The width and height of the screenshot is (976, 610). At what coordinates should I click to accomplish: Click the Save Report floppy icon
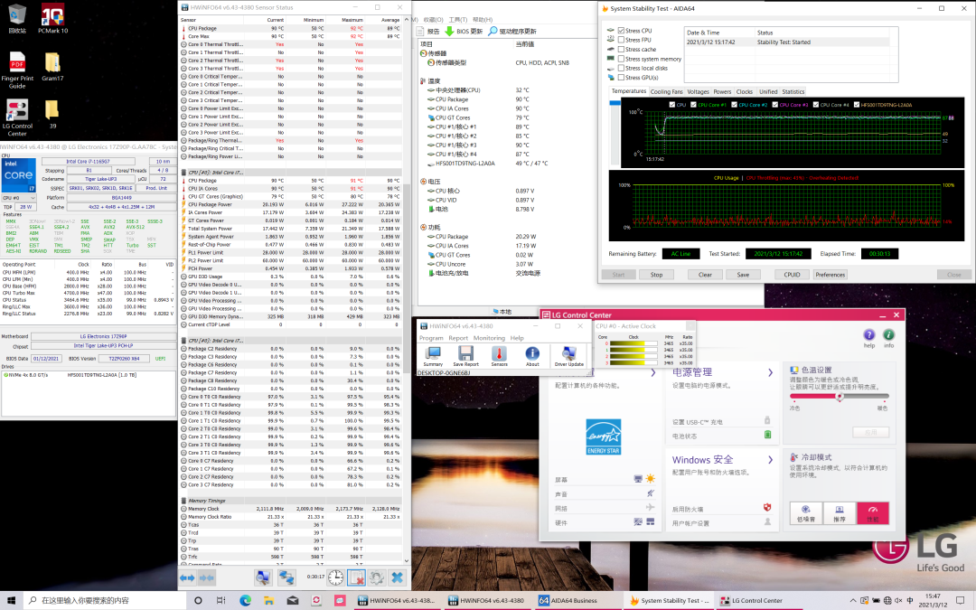click(465, 354)
